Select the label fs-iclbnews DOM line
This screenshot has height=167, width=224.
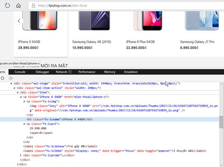click(x=60, y=146)
